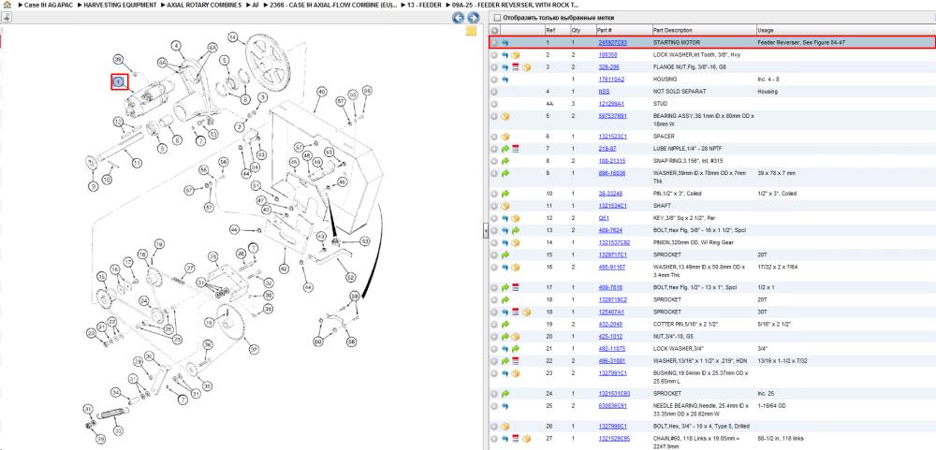Open the notes icon on CHAIN row
936x450 pixels.
pyautogui.click(x=516, y=439)
